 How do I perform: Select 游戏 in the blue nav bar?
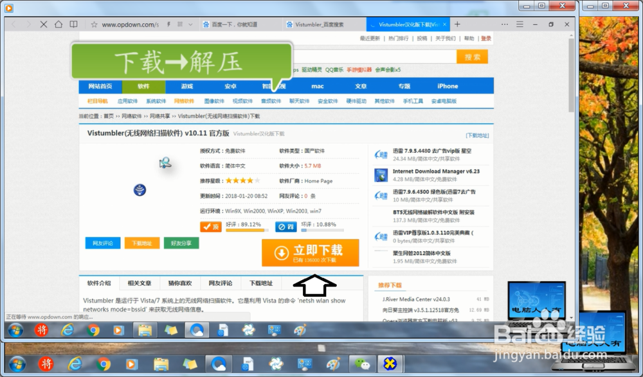(x=187, y=86)
